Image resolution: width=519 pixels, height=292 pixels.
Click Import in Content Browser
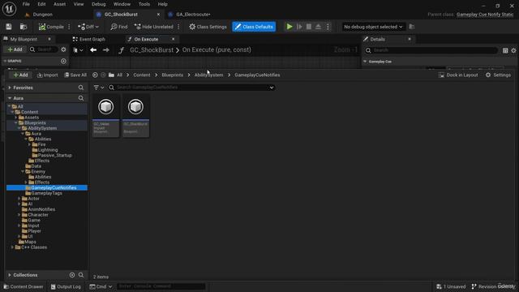[47, 75]
